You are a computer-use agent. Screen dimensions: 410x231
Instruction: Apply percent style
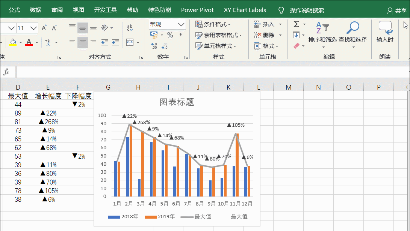point(170,35)
